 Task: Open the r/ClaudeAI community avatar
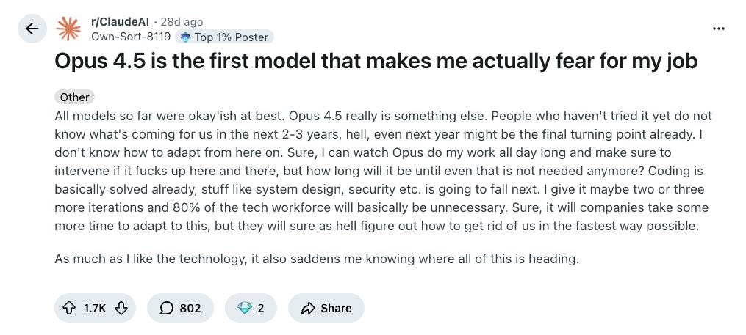(70, 29)
